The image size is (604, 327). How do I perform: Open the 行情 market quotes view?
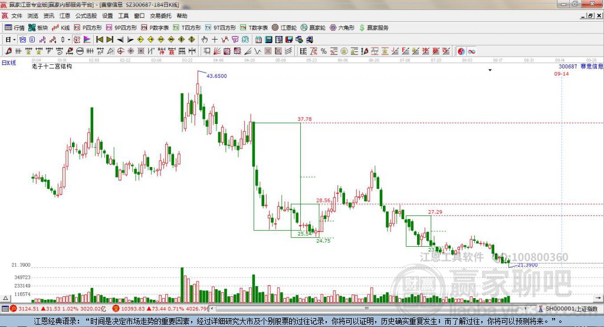[x=14, y=28]
